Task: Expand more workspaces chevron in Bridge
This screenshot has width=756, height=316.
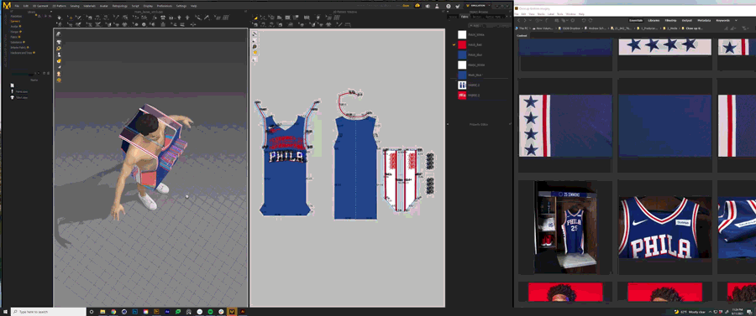Action: (x=736, y=21)
